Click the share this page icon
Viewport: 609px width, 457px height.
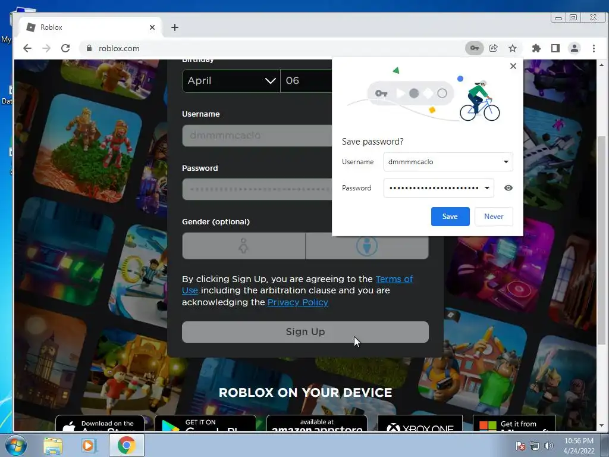pos(493,48)
